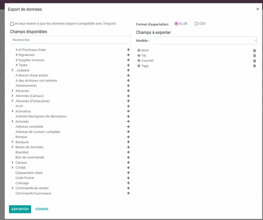Expand the 'Banques' node
The height and width of the screenshot is (220, 263).
click(12, 142)
